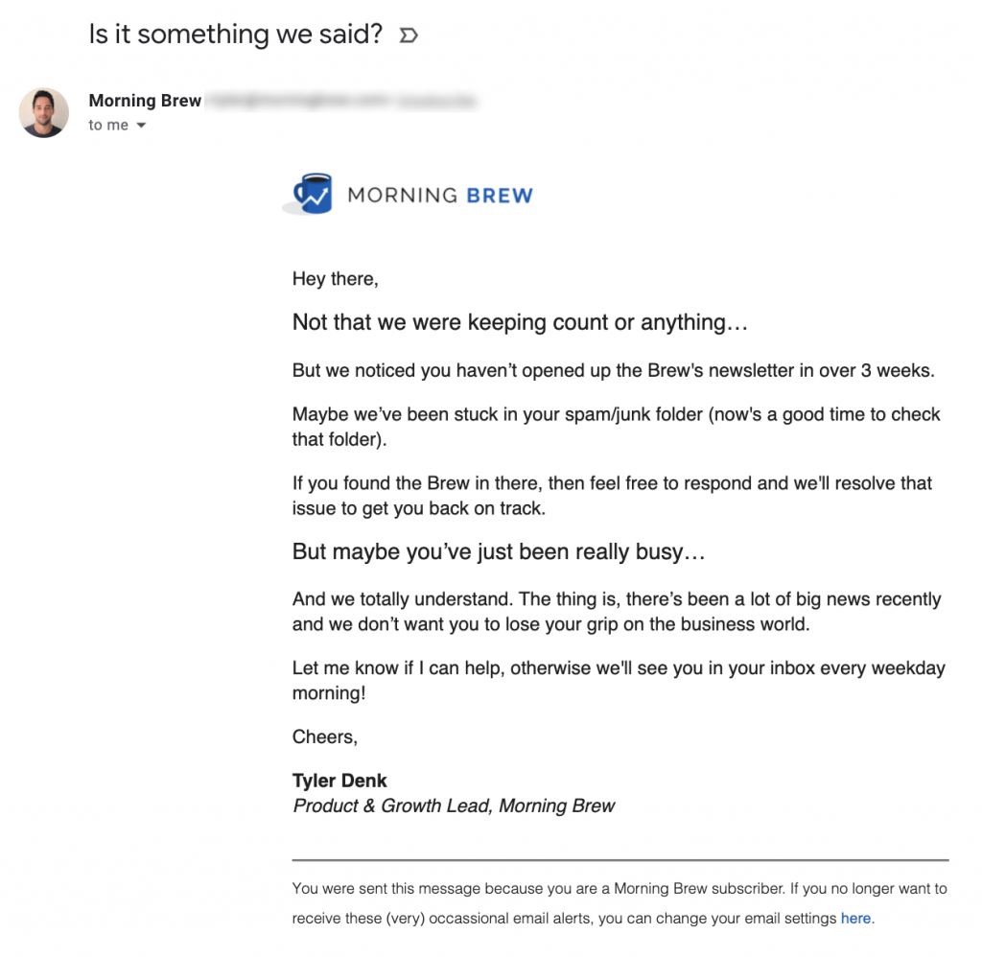Open the 'here' email settings link
Viewport: 982px width, 957px height.
(855, 918)
